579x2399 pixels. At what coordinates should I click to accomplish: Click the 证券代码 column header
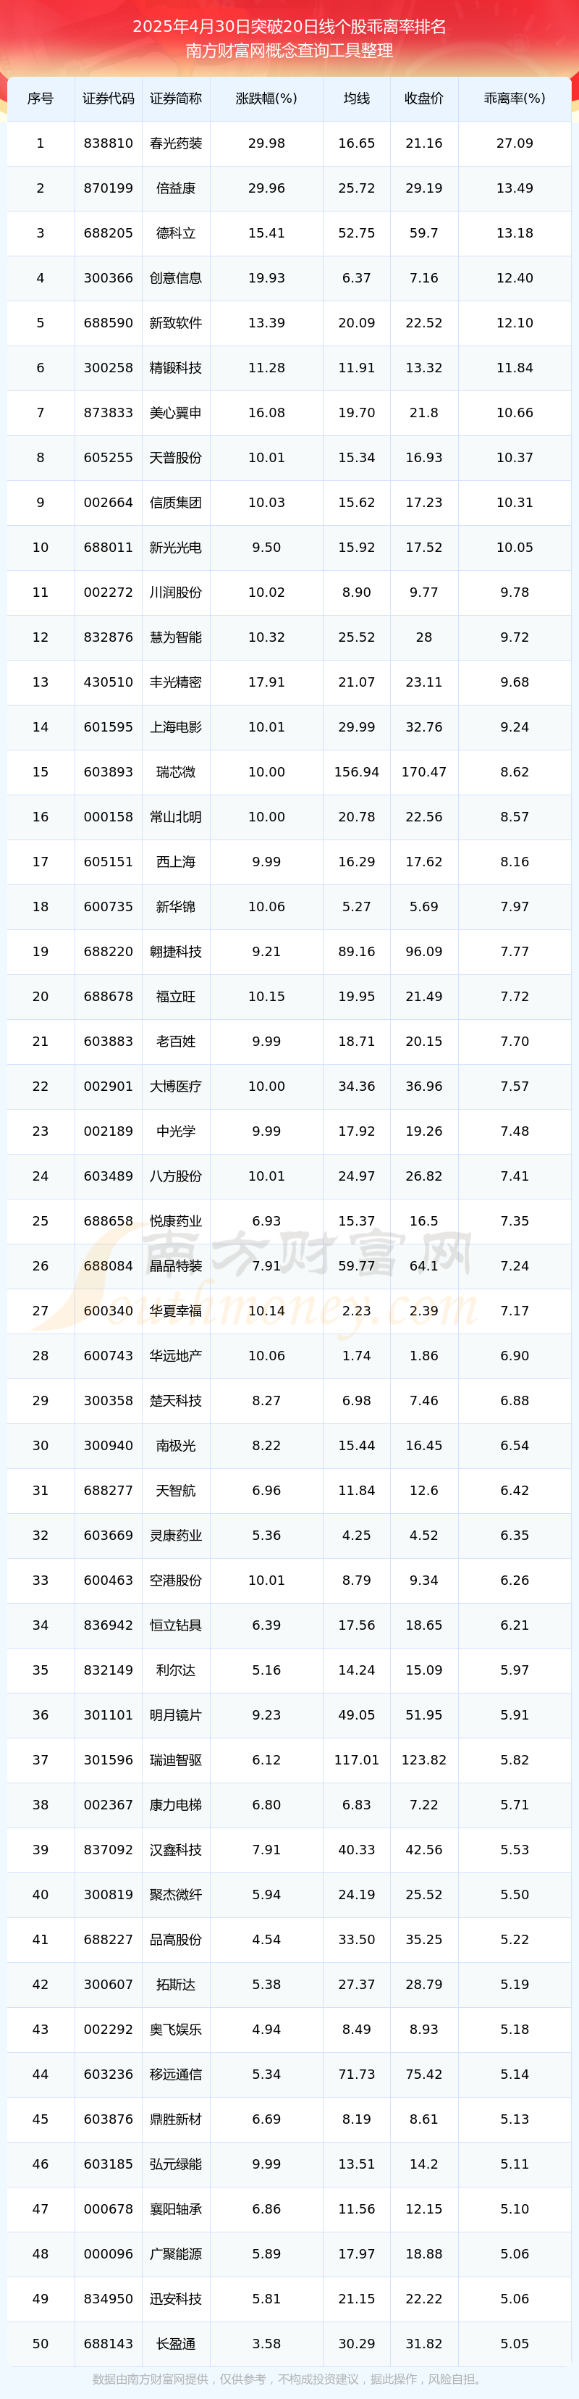[x=108, y=99]
